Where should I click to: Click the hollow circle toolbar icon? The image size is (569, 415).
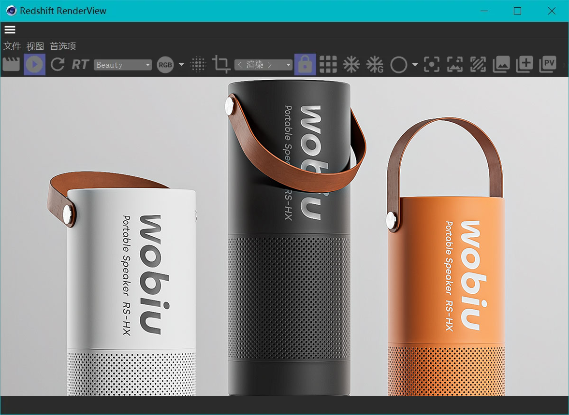[398, 65]
